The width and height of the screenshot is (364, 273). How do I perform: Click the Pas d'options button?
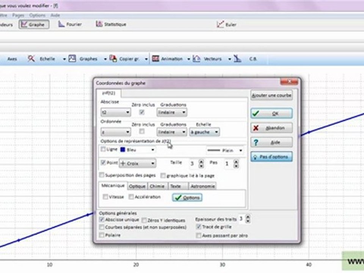tap(271, 157)
